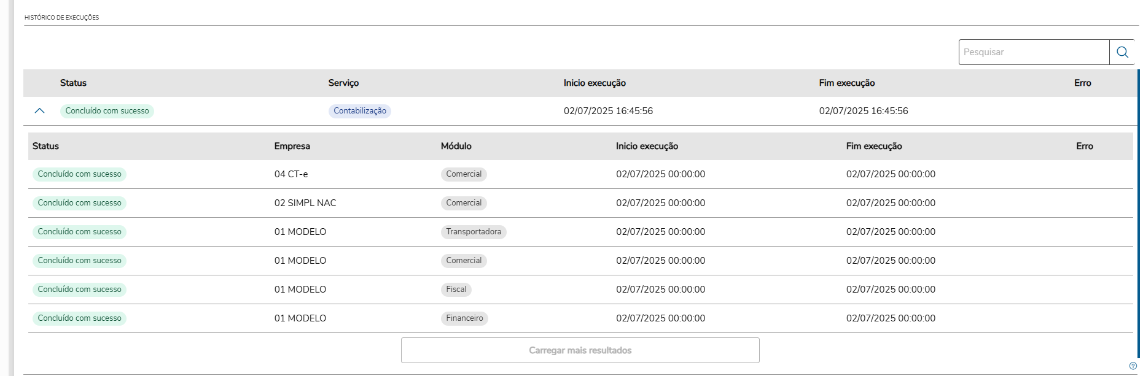Screen dimensions: 1143x376
Task: Click the status badge in the 02 SIMPL NAC row
Action: [x=79, y=203]
